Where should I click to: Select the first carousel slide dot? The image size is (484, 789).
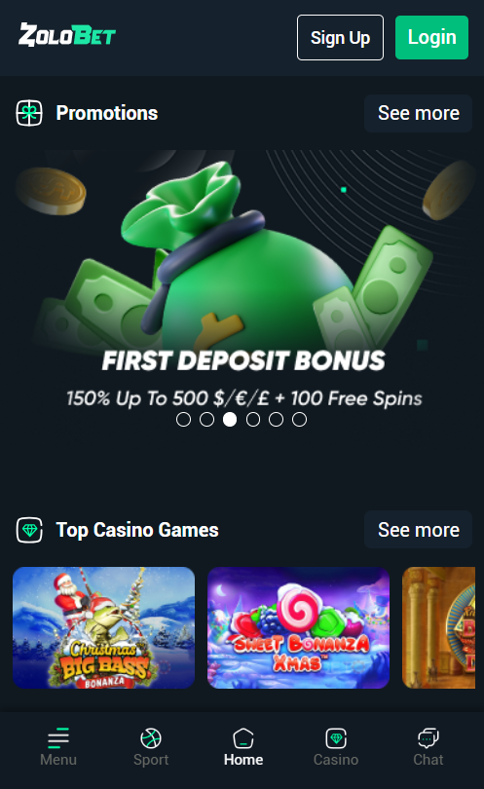[184, 419]
